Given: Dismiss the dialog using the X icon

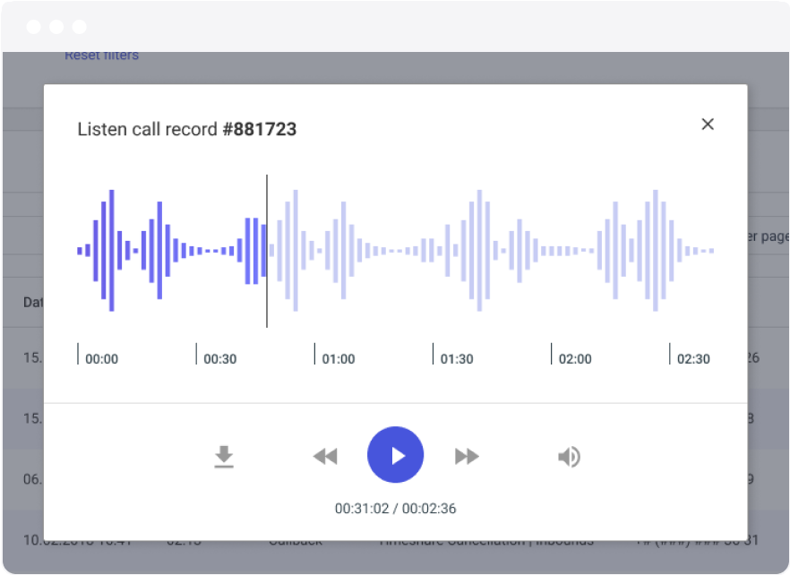Looking at the screenshot, I should tap(708, 124).
